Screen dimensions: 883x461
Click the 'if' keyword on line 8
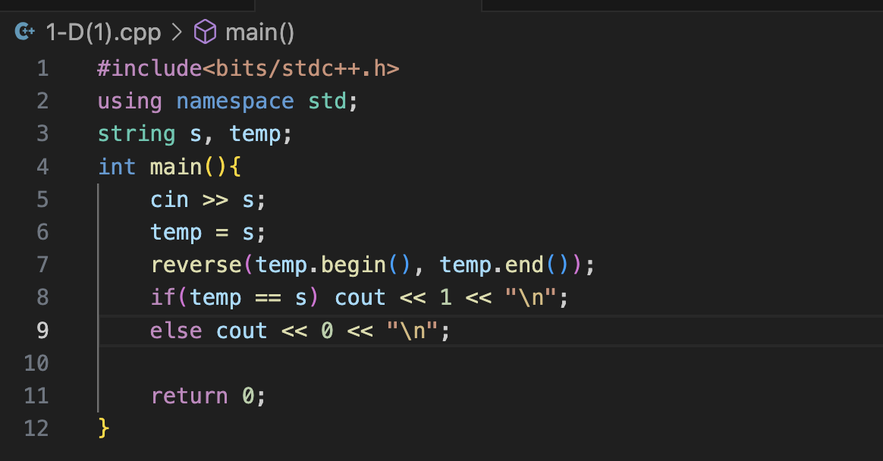pos(163,297)
